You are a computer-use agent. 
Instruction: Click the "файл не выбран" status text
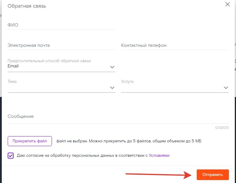click(72, 141)
